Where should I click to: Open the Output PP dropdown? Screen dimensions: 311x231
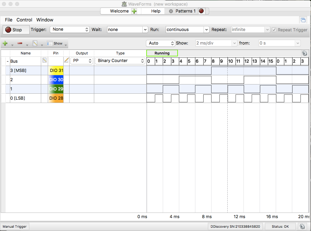pos(81,61)
